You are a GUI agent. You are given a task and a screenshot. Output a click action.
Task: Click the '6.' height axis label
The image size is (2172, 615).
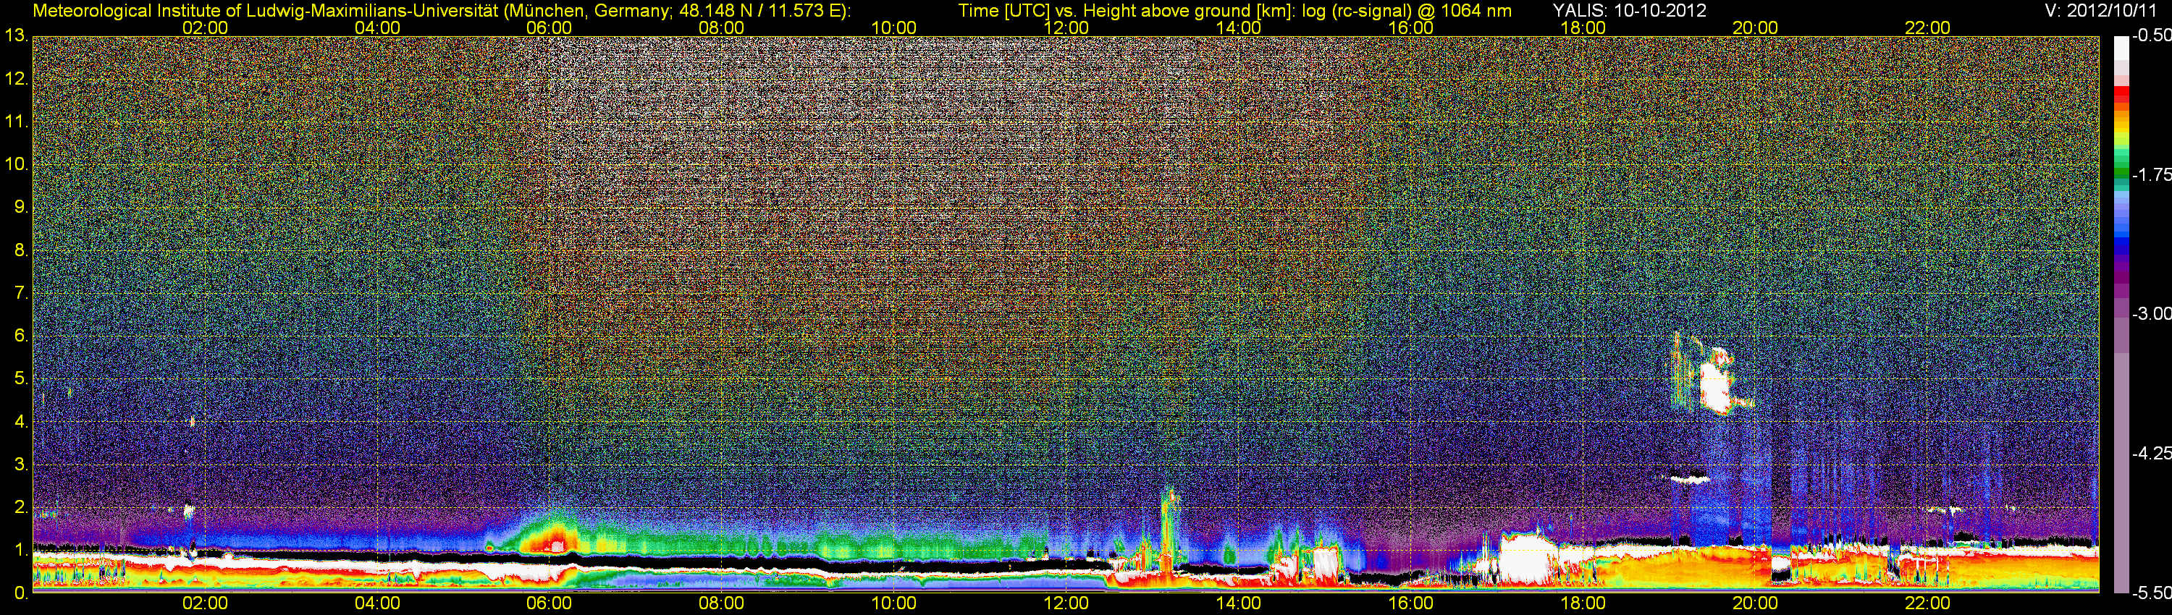(x=20, y=336)
